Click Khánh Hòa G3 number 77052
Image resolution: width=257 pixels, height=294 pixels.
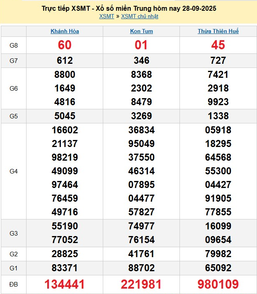tap(65, 240)
